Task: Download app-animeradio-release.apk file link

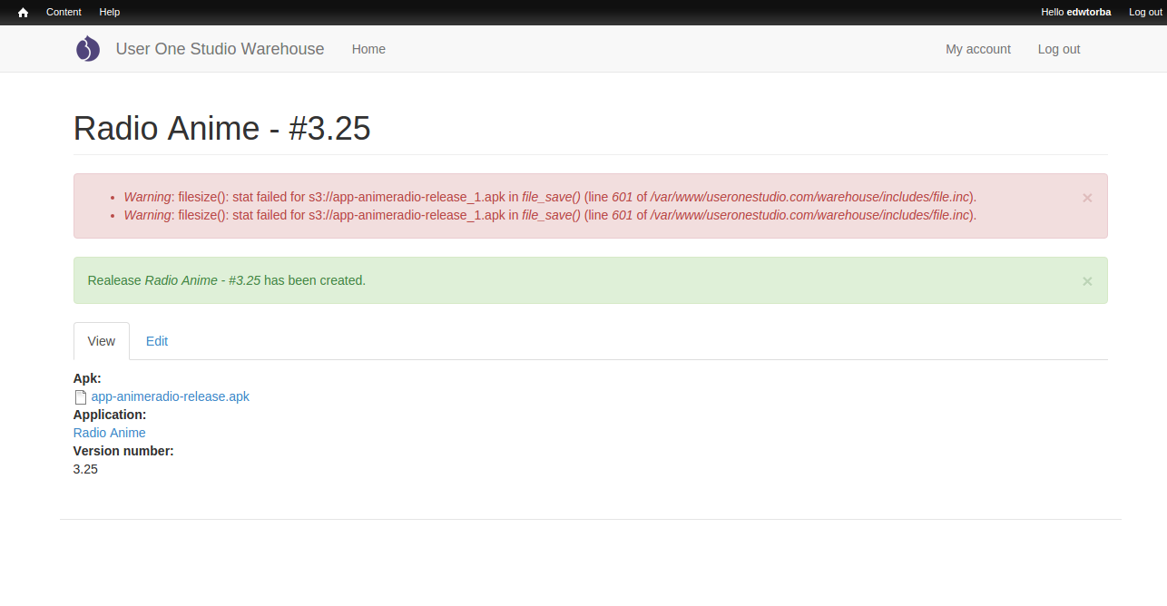Action: [170, 396]
